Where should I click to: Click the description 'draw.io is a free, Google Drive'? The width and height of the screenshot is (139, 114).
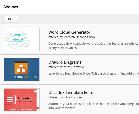(94, 74)
